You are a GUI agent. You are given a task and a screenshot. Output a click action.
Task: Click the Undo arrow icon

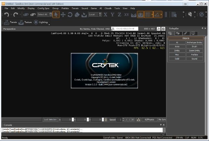tap(6, 14)
